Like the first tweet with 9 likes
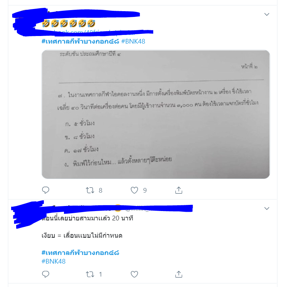281x287 pixels. tap(134, 190)
